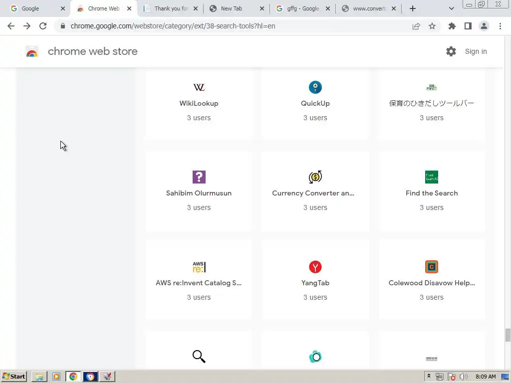This screenshot has height=383, width=511.
Task: Close the 'gffg - Google' tab
Action: 328,8
